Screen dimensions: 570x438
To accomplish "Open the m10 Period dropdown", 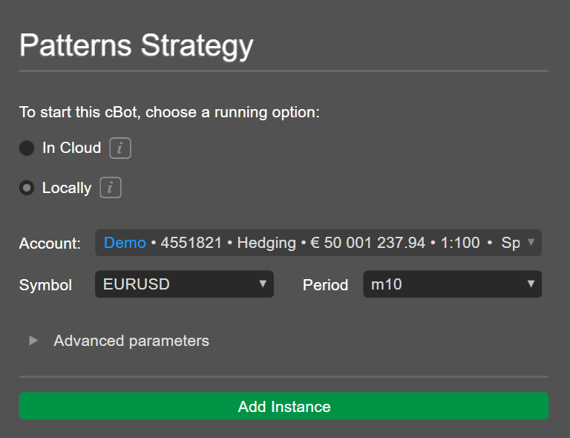I will 452,284.
